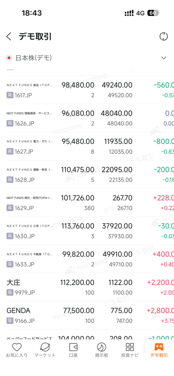Screen dimensions: 174x376
Task: Open the 投資ナビ grid icon
Action: 130,347
